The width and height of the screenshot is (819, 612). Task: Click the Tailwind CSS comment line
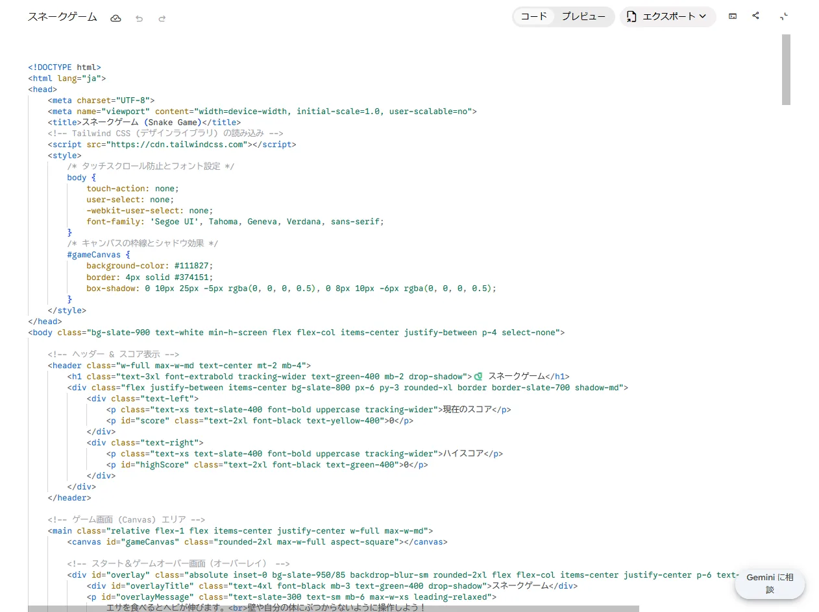coord(165,133)
